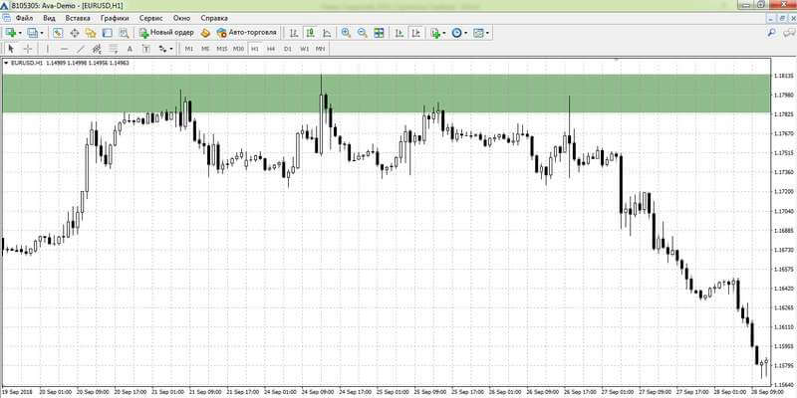This screenshot has width=797, height=398.
Task: Expand the Profiles dropdown arrow
Action: 42,33
